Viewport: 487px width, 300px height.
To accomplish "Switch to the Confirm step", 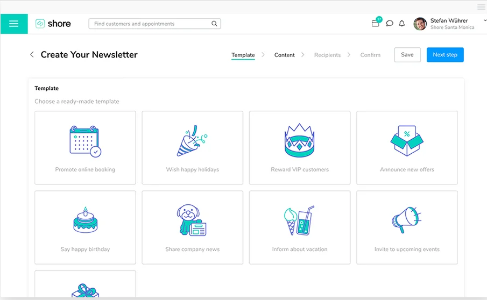I will click(370, 55).
